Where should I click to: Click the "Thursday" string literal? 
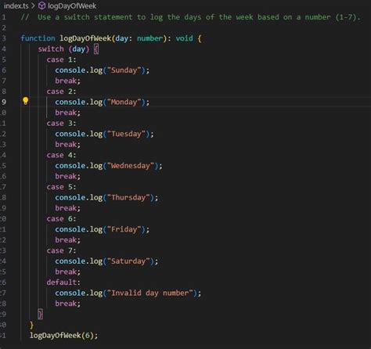click(128, 197)
